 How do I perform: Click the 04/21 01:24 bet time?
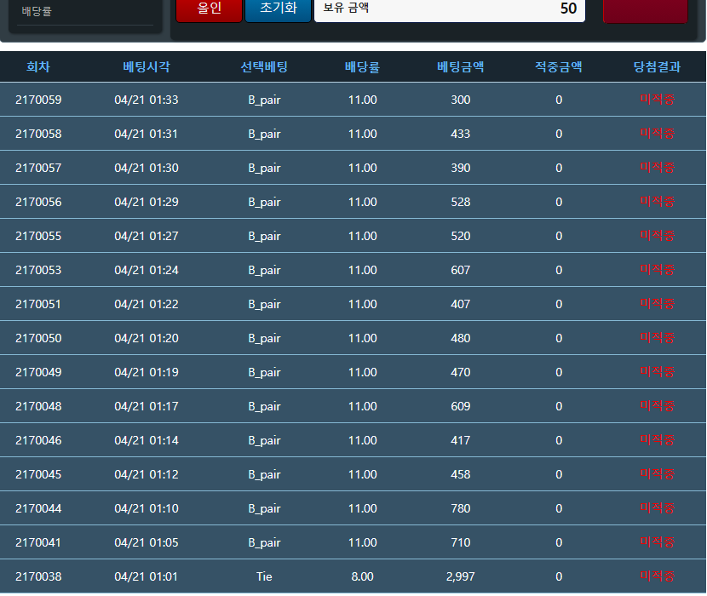coord(147,270)
